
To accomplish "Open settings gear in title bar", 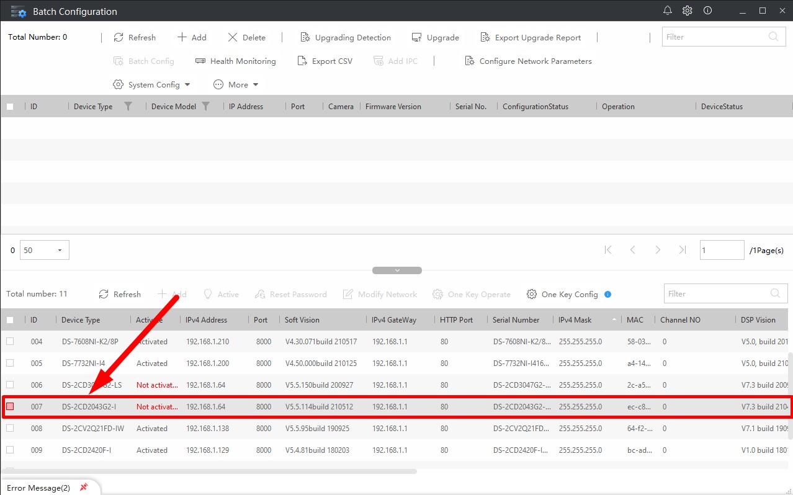I will (688, 11).
